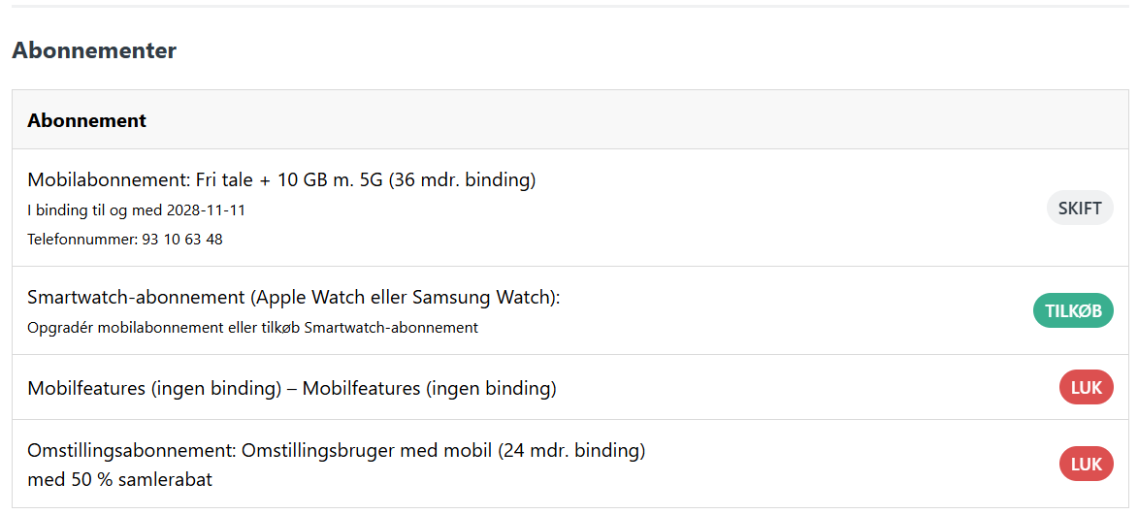
Task: Click the SKIFT button for Mobilabonnement
Action: pos(1080,209)
